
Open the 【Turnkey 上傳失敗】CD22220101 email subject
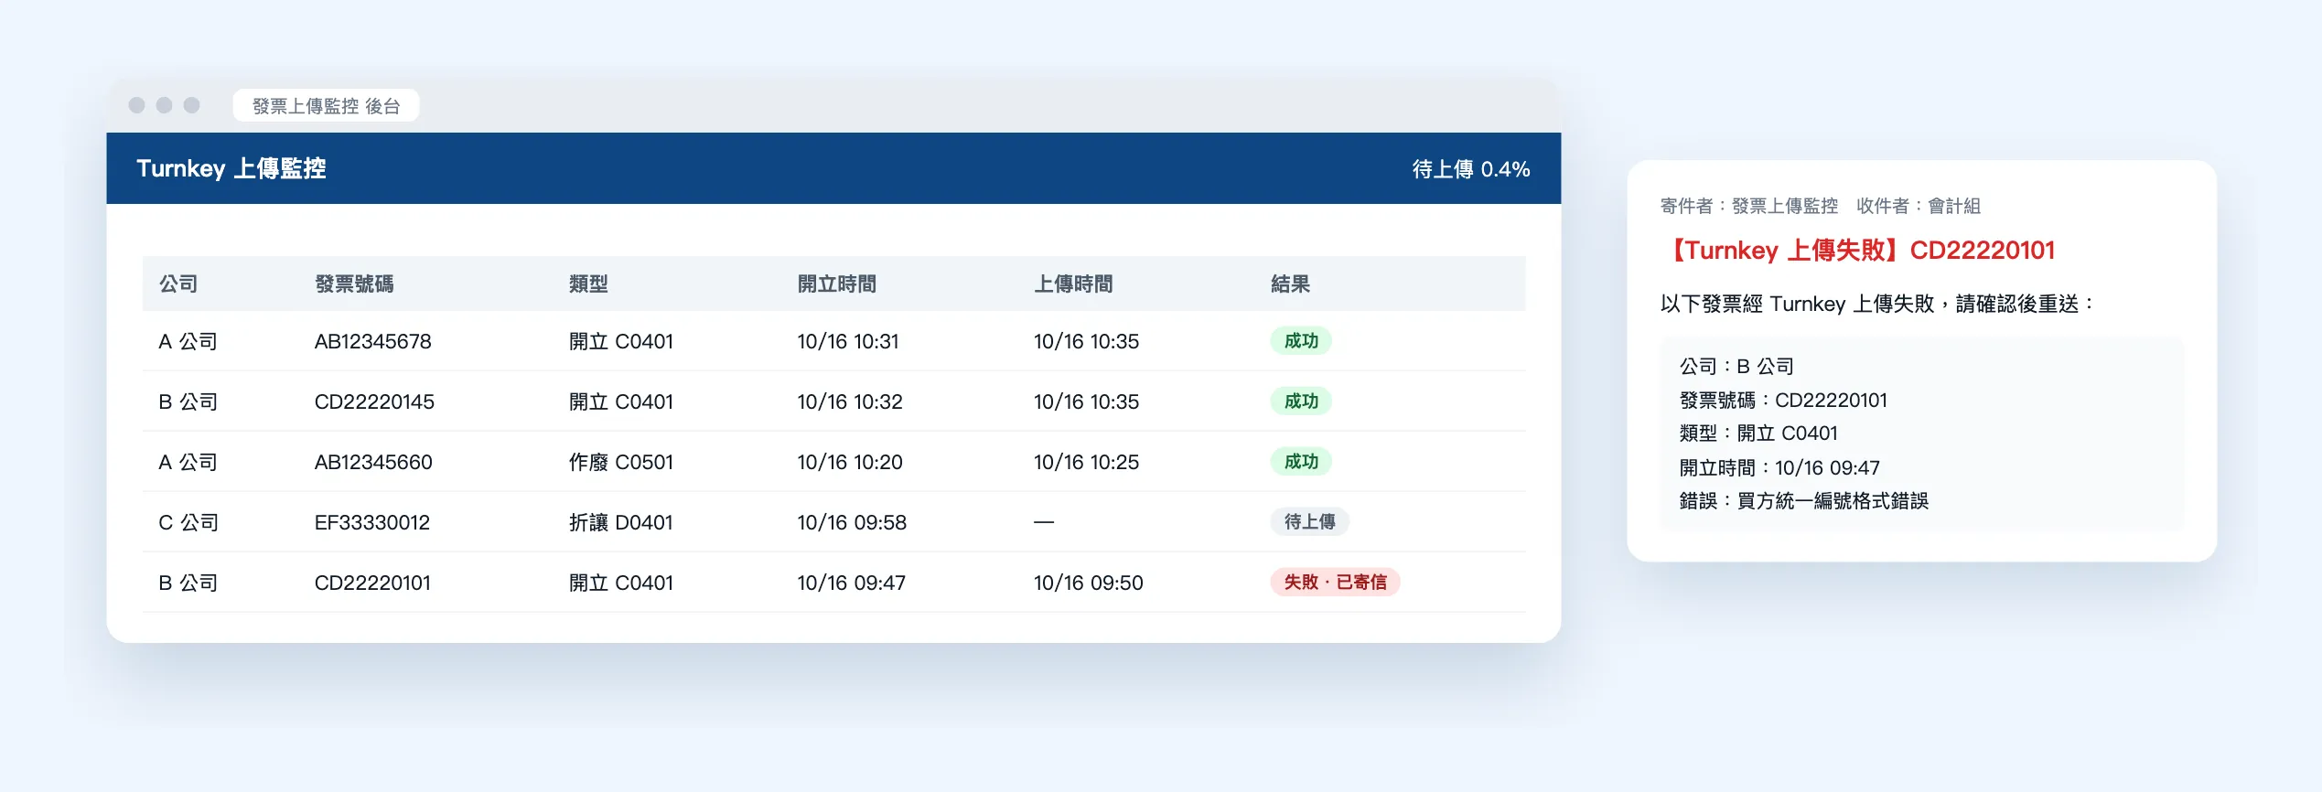pos(1858,251)
